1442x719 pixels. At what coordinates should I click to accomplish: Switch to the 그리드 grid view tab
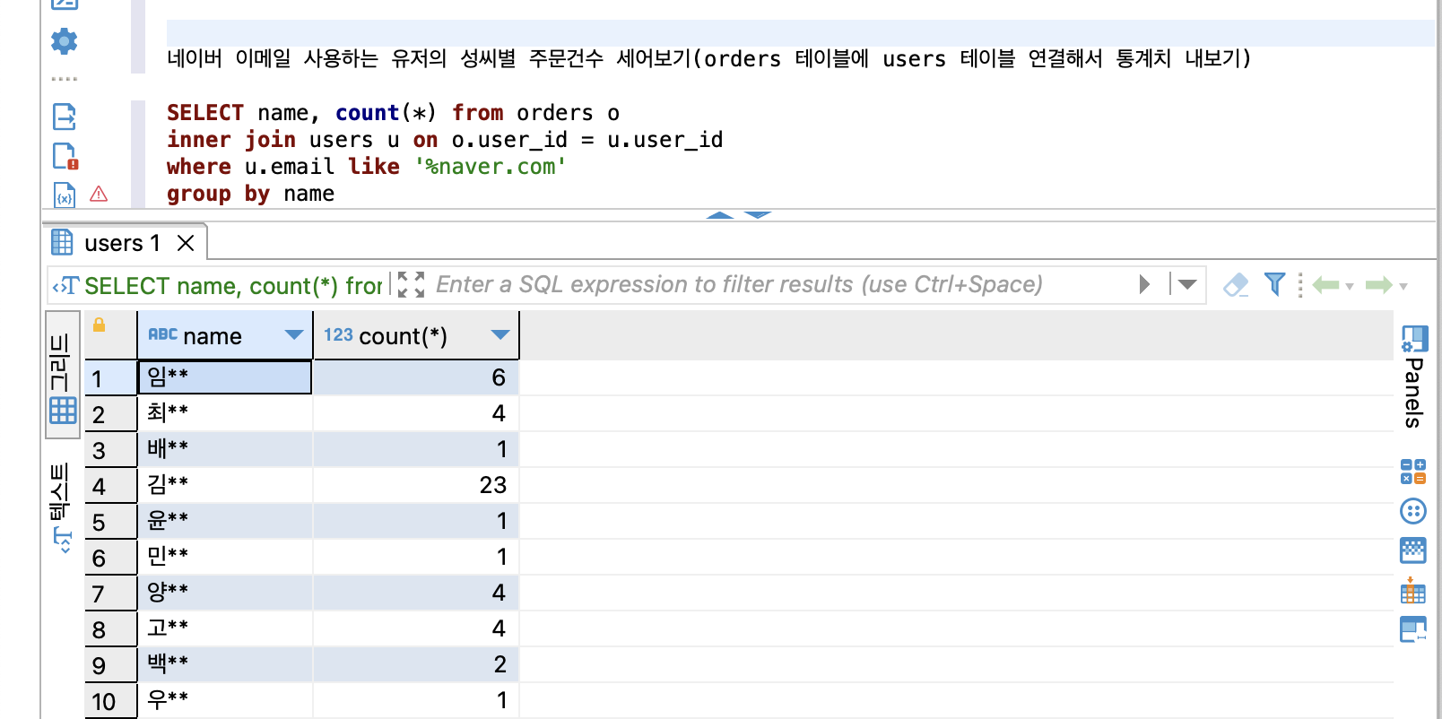click(x=62, y=375)
